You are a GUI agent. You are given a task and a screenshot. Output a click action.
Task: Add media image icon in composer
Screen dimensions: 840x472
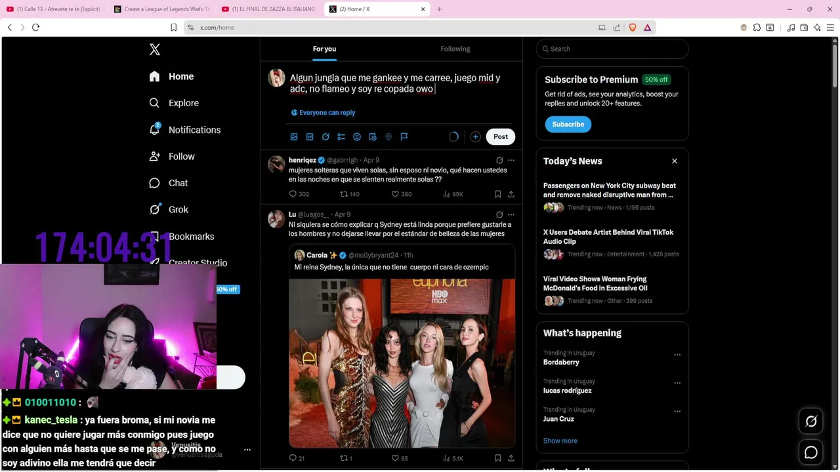coord(294,137)
